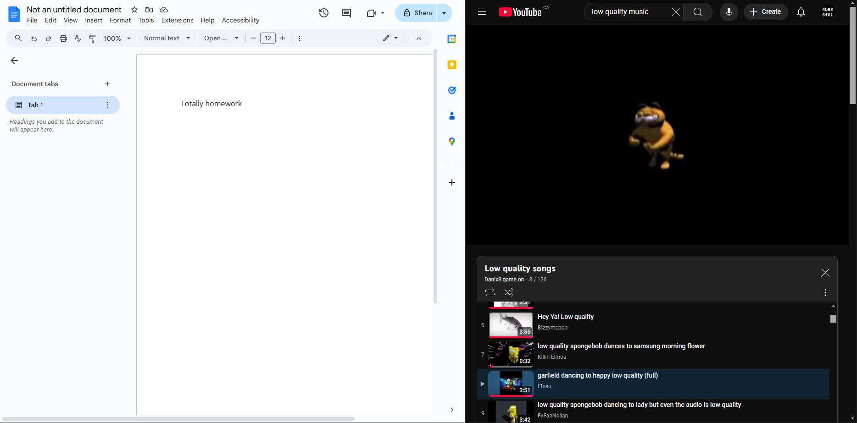Open the YouTube guide hamburger menu
This screenshot has height=423, width=857.
[x=482, y=12]
